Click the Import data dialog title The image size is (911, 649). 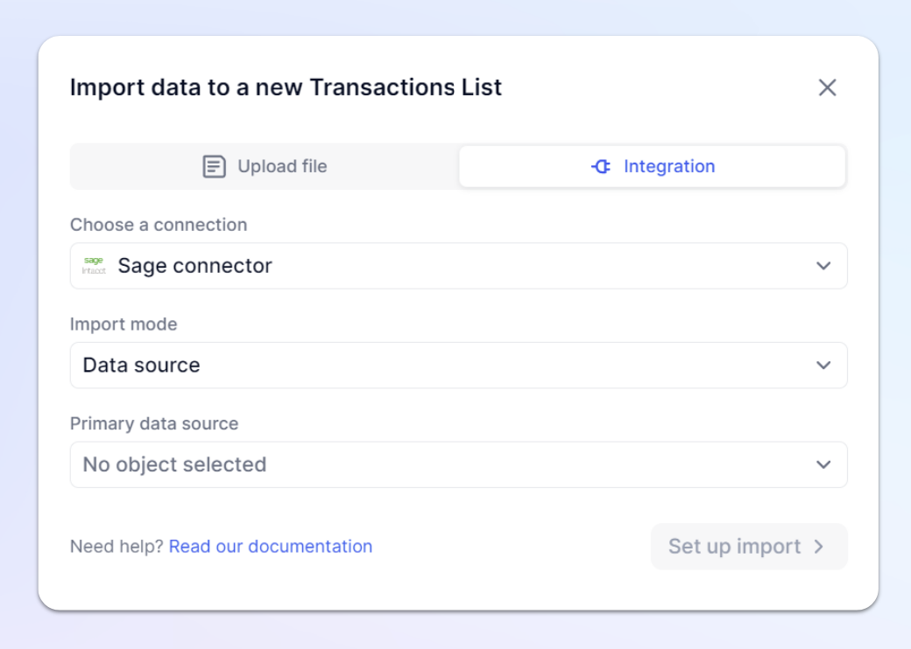(286, 87)
